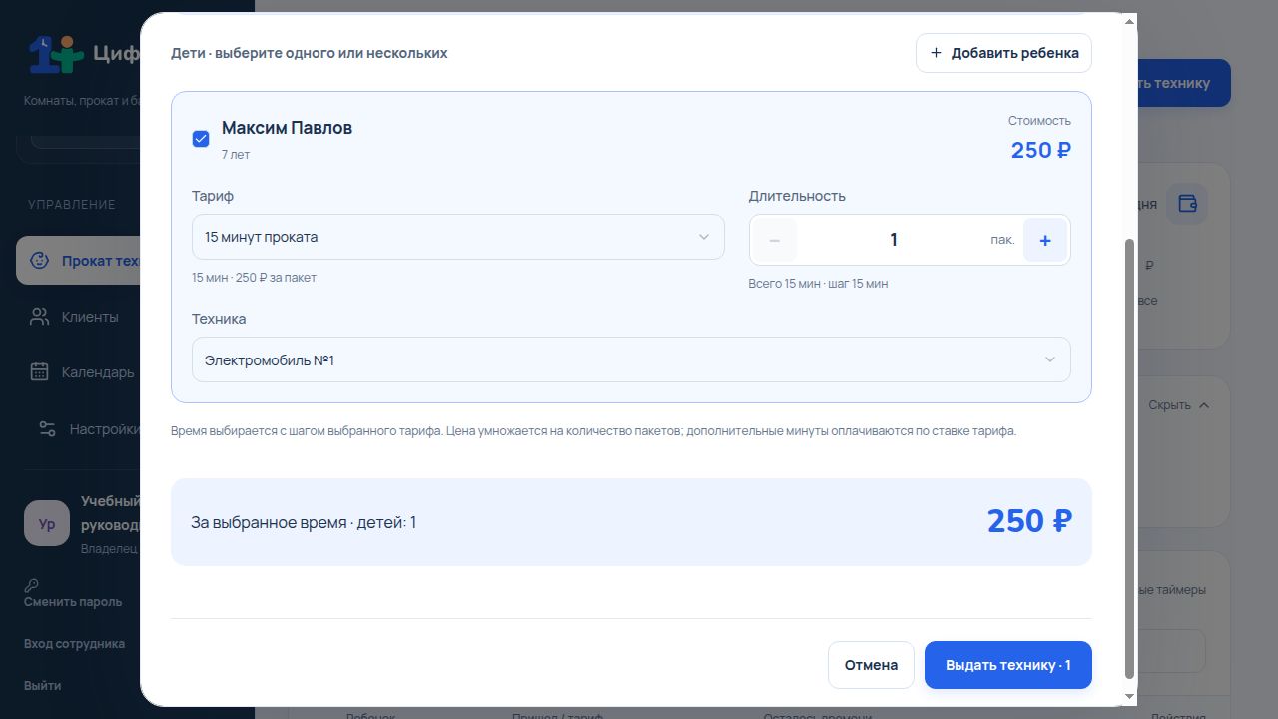Click the Прокат техники sidebar icon
1278x719 pixels.
[x=39, y=261]
